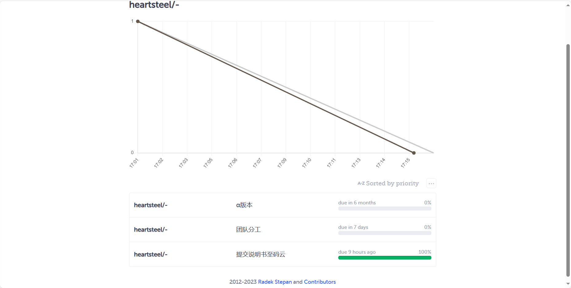Image resolution: width=571 pixels, height=288 pixels.
Task: Click heartsteel/- project in the 提交说明书至码云 row
Action: (x=151, y=254)
